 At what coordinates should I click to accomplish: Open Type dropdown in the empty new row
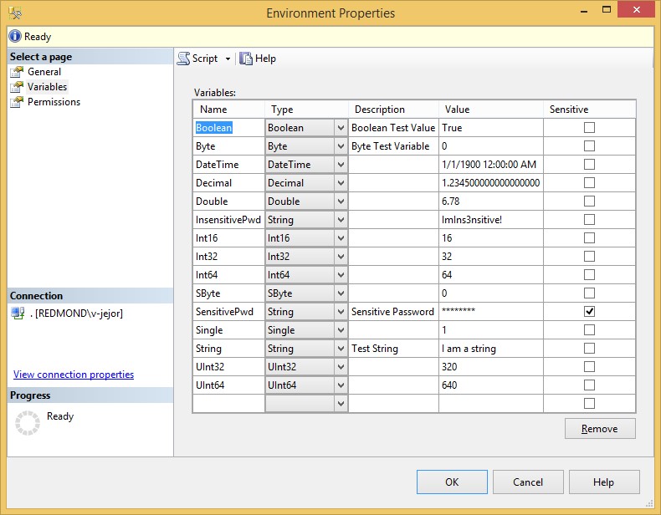(340, 404)
